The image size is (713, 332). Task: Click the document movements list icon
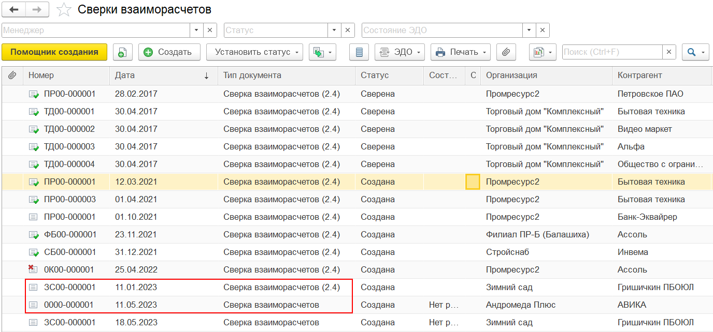tap(359, 52)
